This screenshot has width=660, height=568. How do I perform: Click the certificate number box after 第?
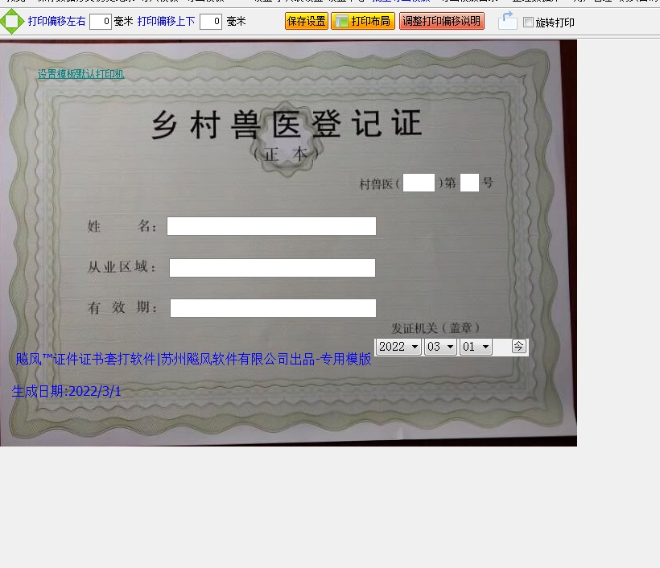(x=469, y=183)
